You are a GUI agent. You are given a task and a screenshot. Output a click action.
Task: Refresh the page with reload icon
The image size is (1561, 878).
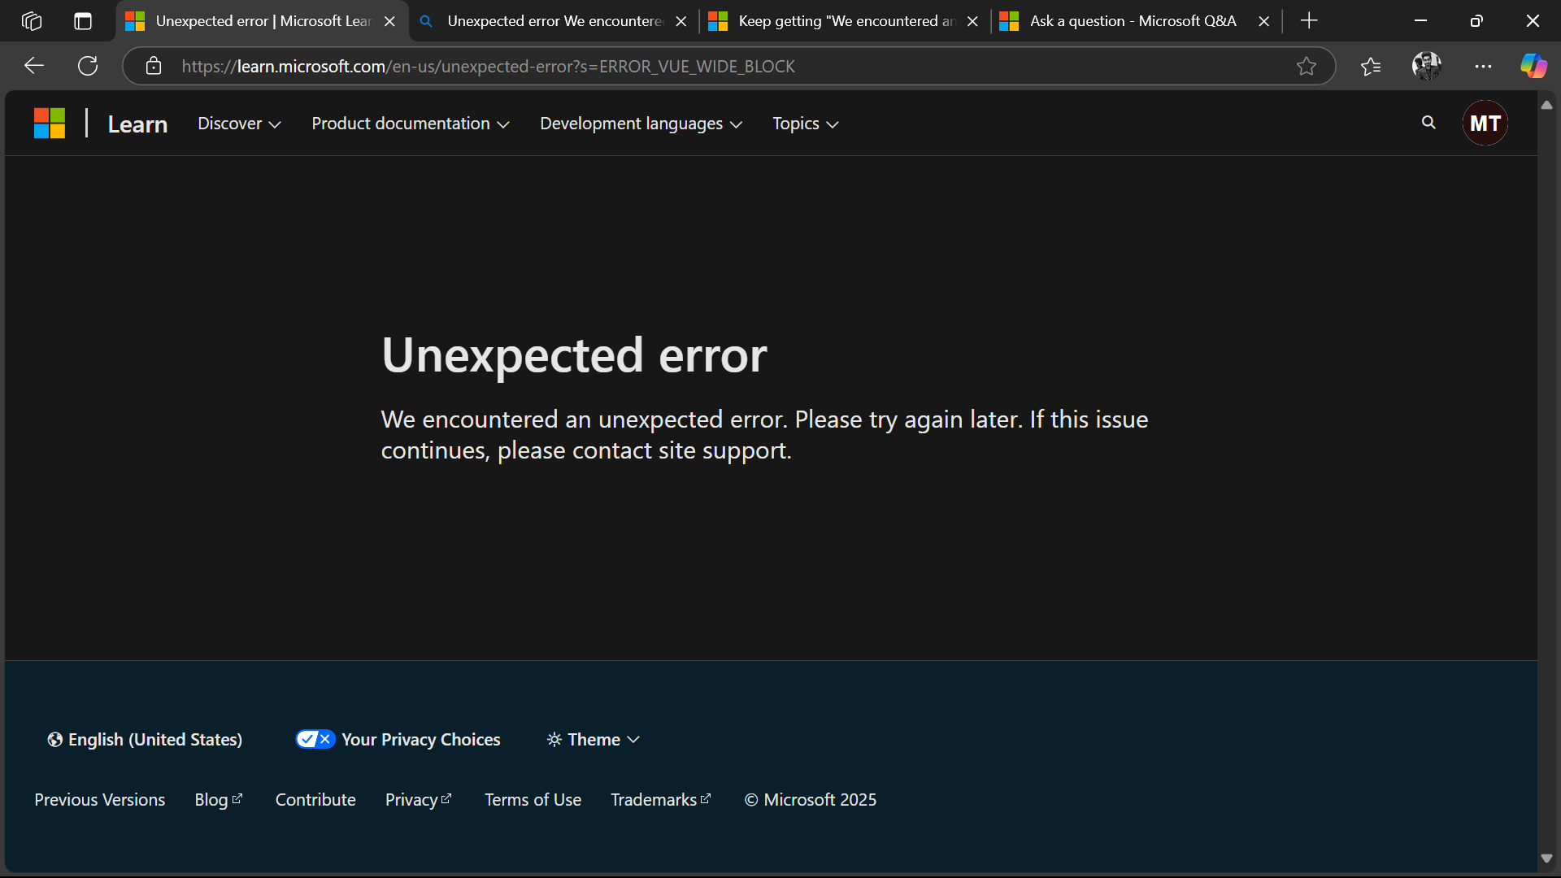pyautogui.click(x=88, y=66)
